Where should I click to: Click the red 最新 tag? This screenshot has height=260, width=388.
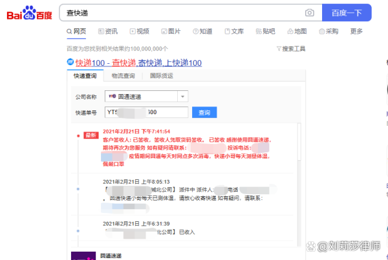click(x=91, y=135)
